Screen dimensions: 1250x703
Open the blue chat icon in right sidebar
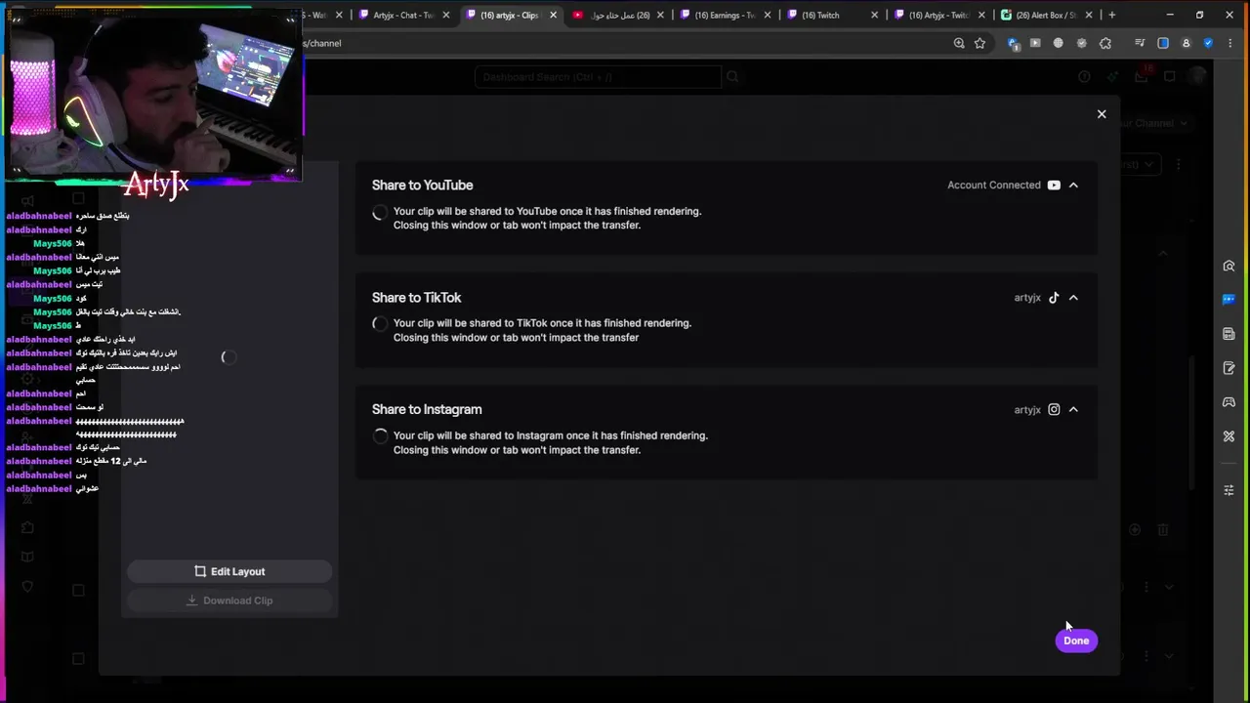(1229, 300)
